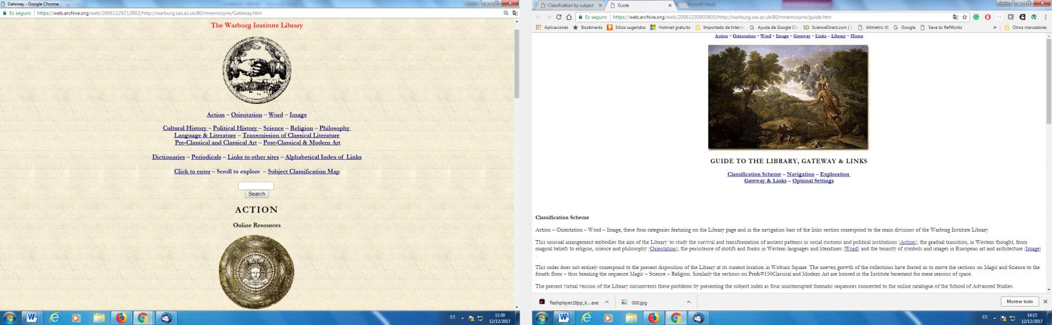Click the red Opera-style extension icon
This screenshot has width=1052, height=325.
[x=987, y=17]
